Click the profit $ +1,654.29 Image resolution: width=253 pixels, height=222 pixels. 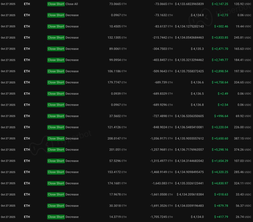click(x=220, y=161)
